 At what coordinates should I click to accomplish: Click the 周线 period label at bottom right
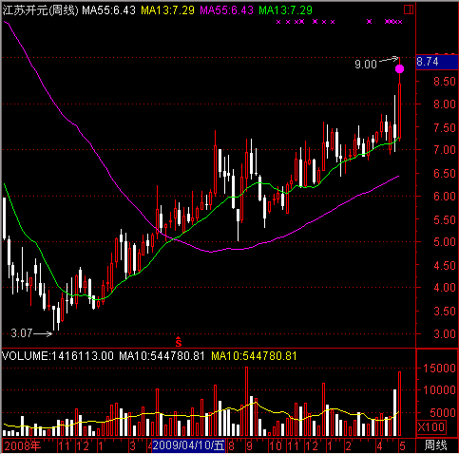click(435, 445)
